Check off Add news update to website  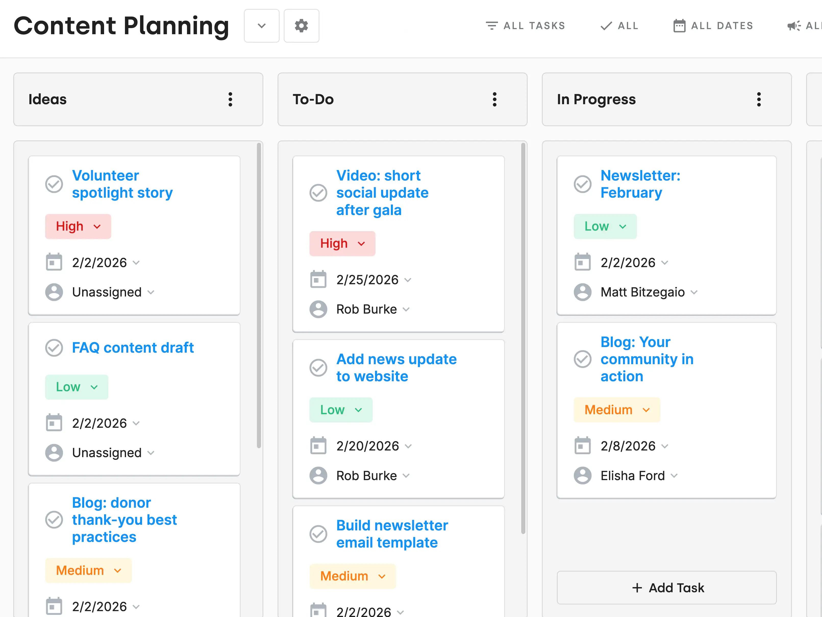pyautogui.click(x=318, y=368)
